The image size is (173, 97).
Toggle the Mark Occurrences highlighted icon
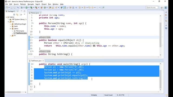(x=65, y=8)
